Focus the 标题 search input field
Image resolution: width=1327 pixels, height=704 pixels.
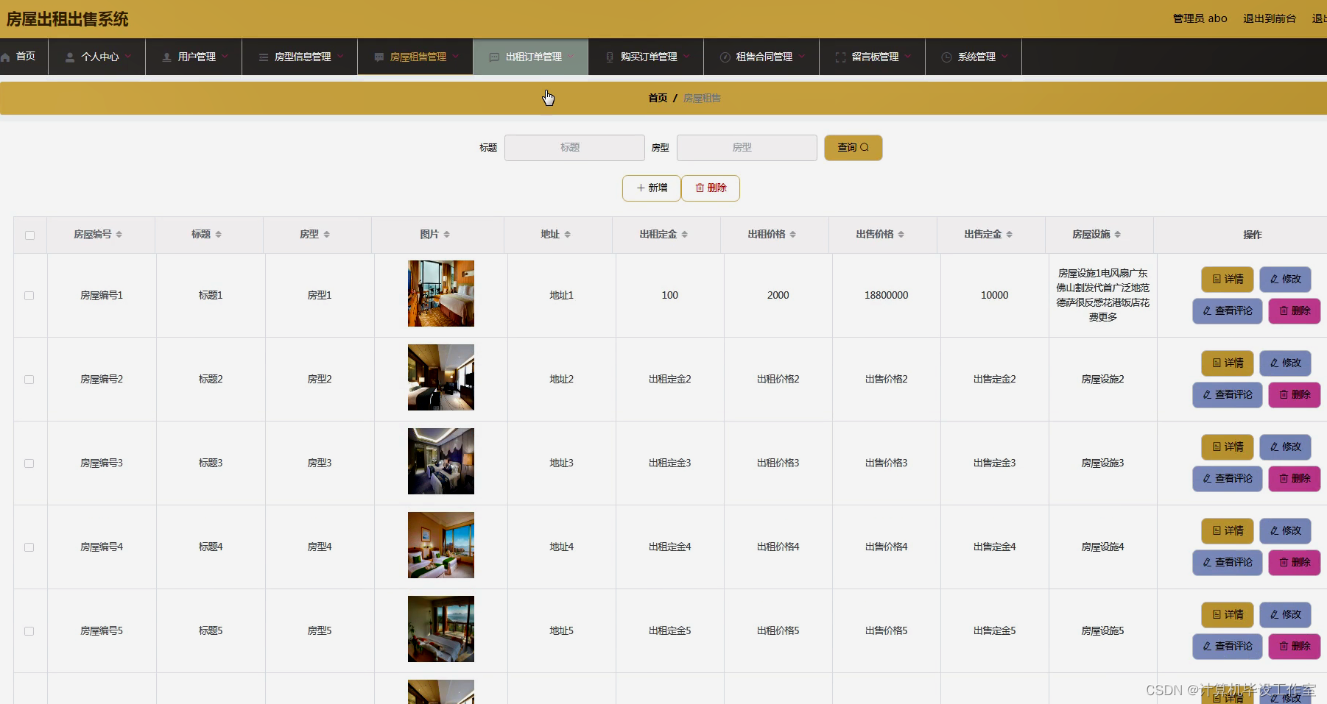click(x=574, y=148)
